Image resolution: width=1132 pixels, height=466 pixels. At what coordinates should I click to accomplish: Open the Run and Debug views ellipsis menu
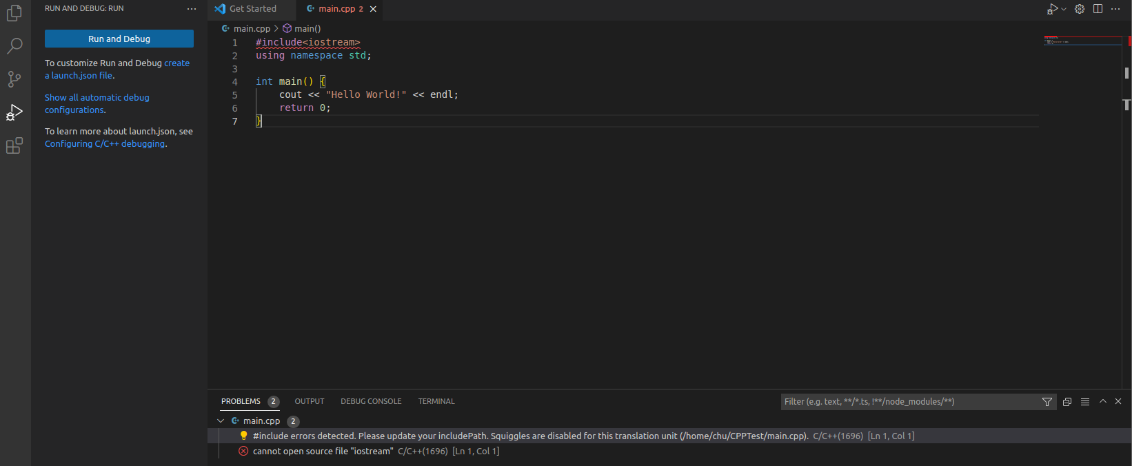click(192, 9)
